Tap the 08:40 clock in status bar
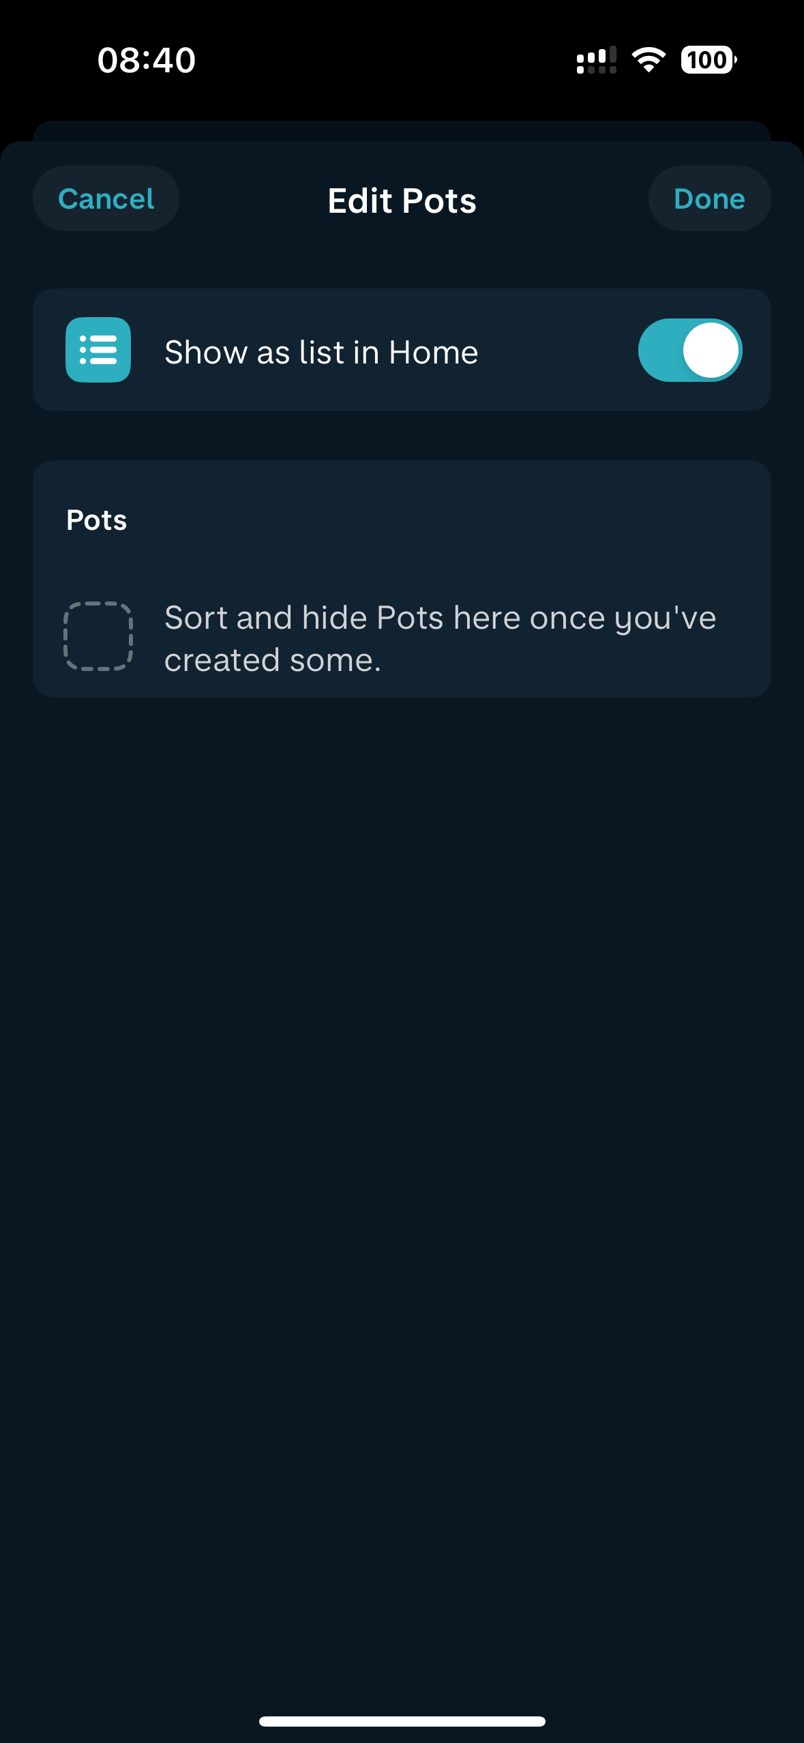This screenshot has width=804, height=1743. (147, 60)
